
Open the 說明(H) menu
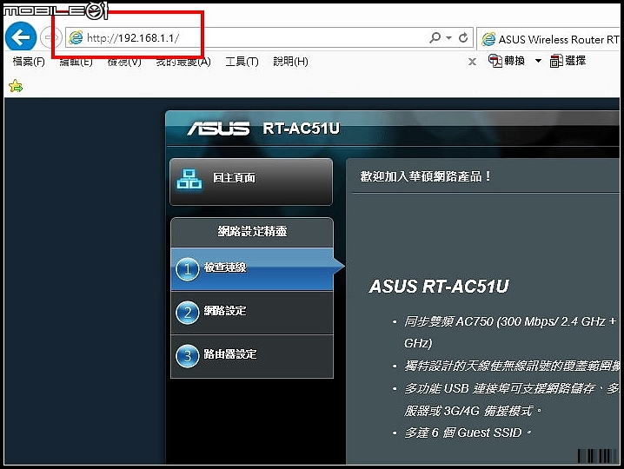tap(290, 62)
